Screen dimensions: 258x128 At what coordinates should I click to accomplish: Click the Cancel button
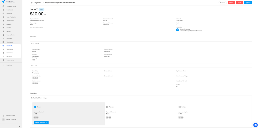point(231,3)
